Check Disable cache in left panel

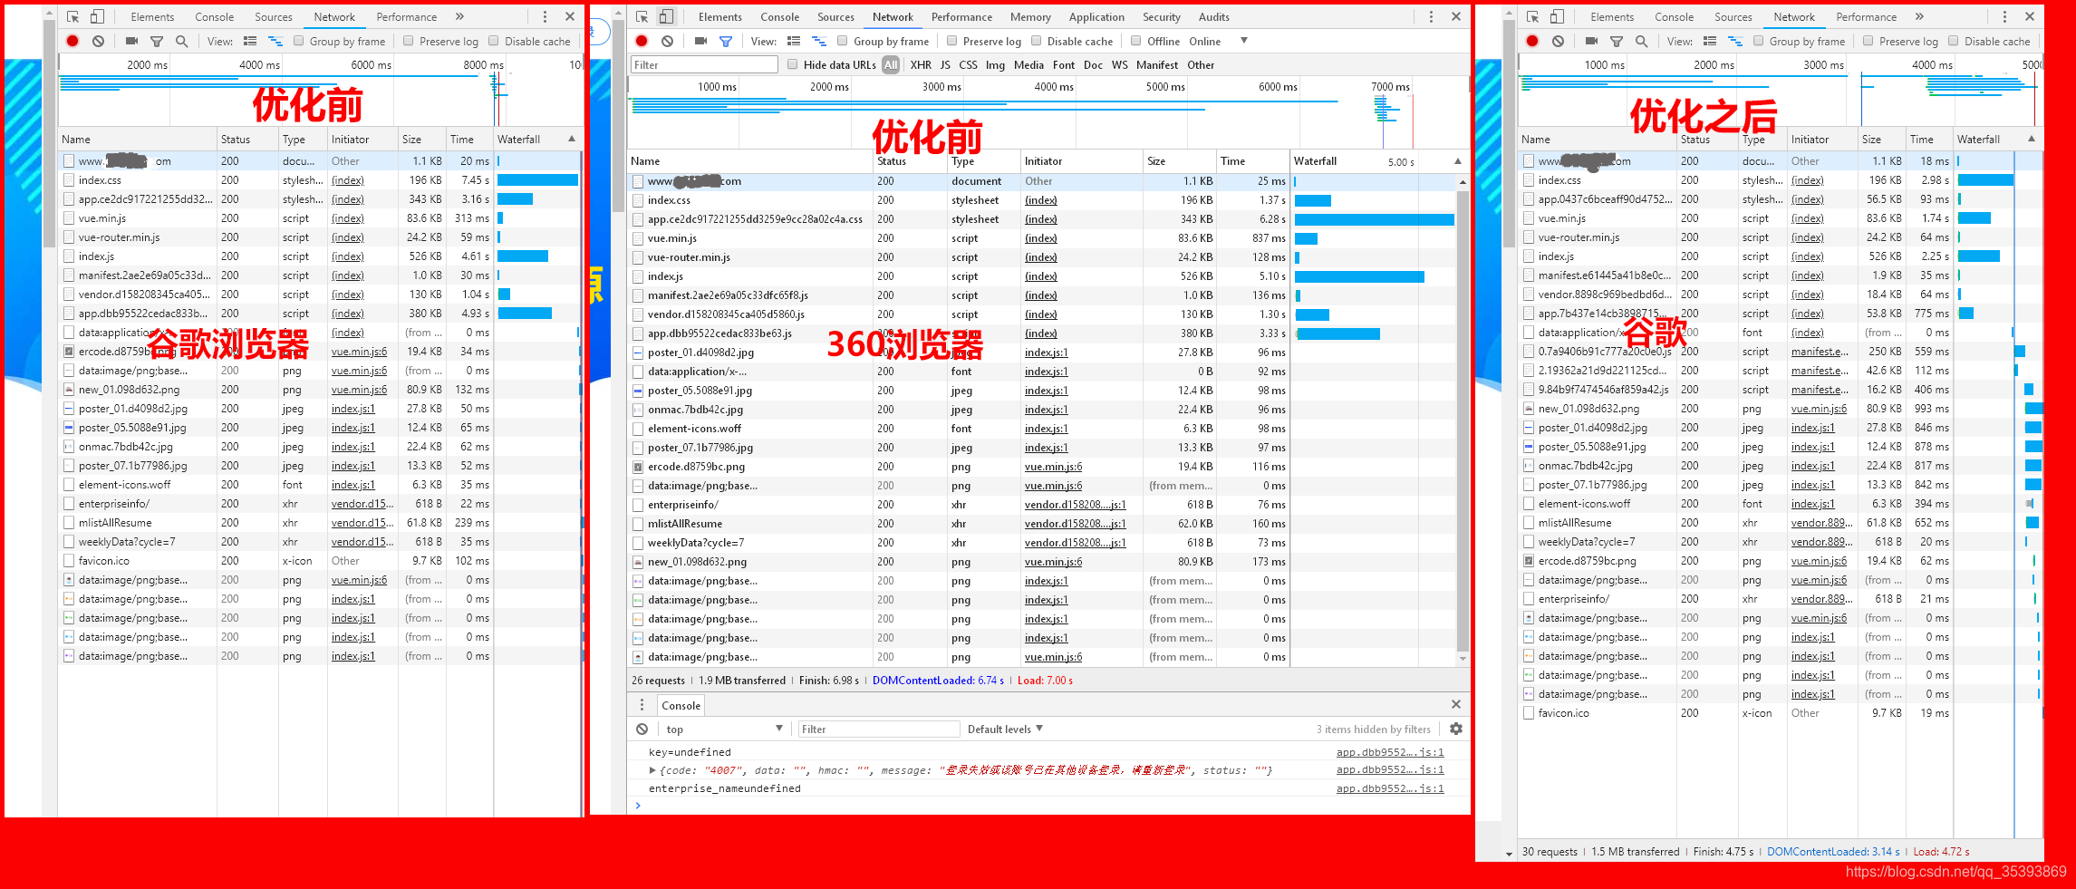[x=494, y=41]
